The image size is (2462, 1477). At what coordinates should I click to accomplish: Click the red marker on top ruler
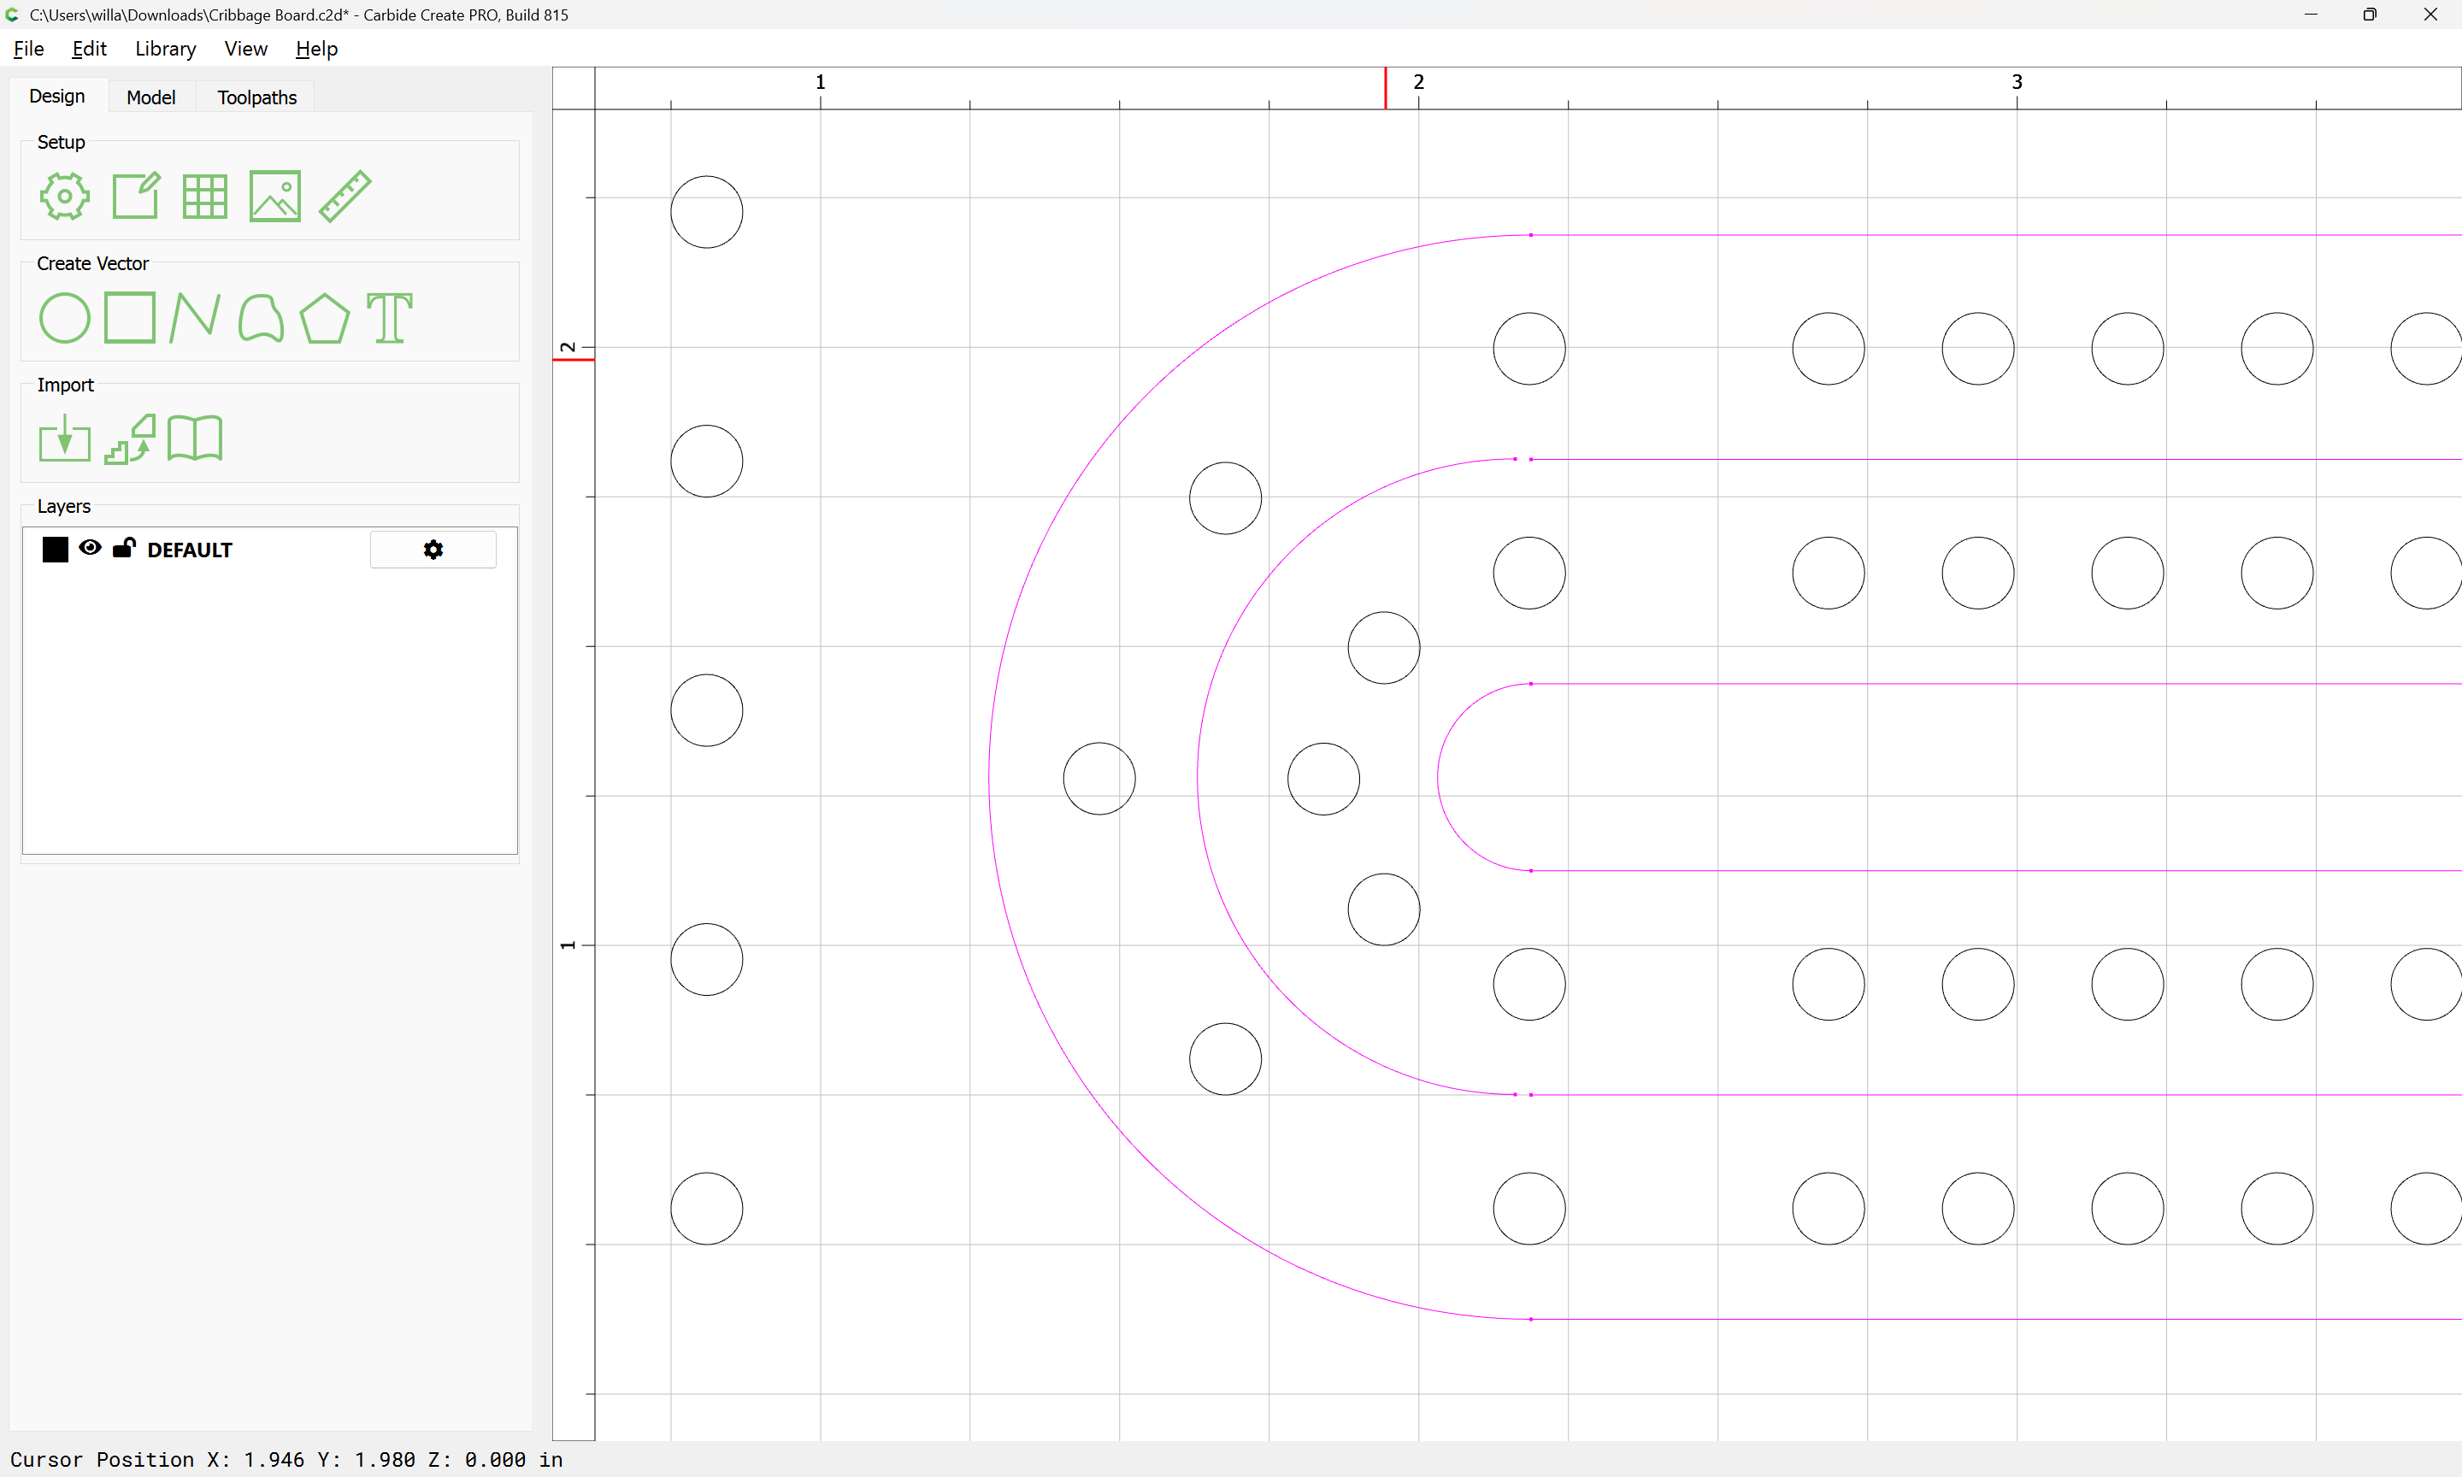(x=1385, y=87)
